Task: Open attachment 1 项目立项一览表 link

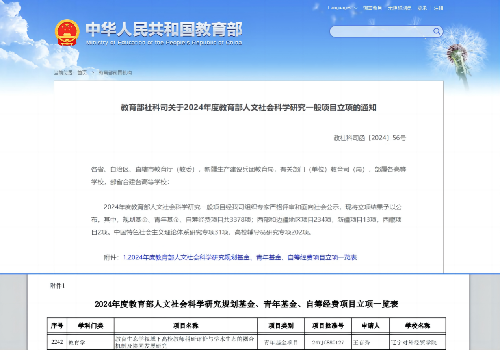Action: pos(240,257)
